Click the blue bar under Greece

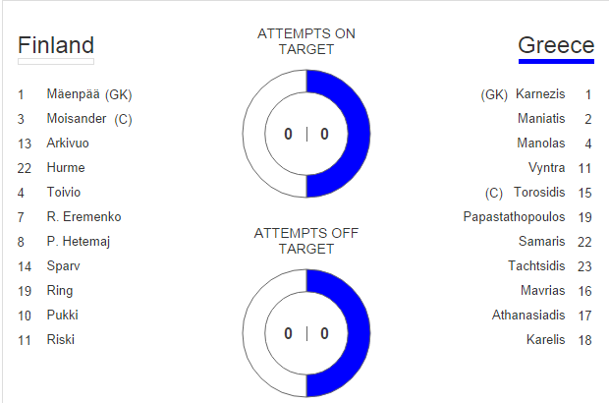(556, 61)
